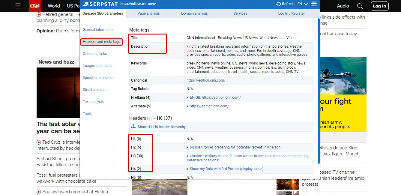Select Headers and meta tags section
This screenshot has height=195, width=401.
point(101,42)
